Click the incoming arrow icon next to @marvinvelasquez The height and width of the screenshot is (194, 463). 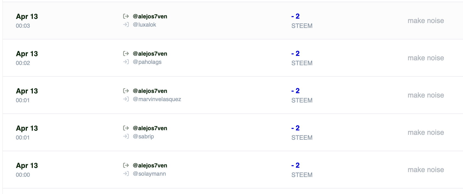[x=126, y=99]
